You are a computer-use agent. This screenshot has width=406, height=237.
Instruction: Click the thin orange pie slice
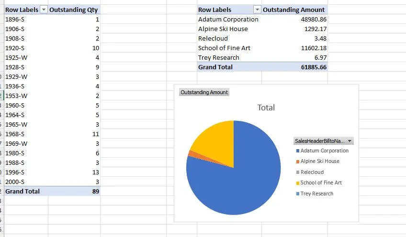point(193,153)
